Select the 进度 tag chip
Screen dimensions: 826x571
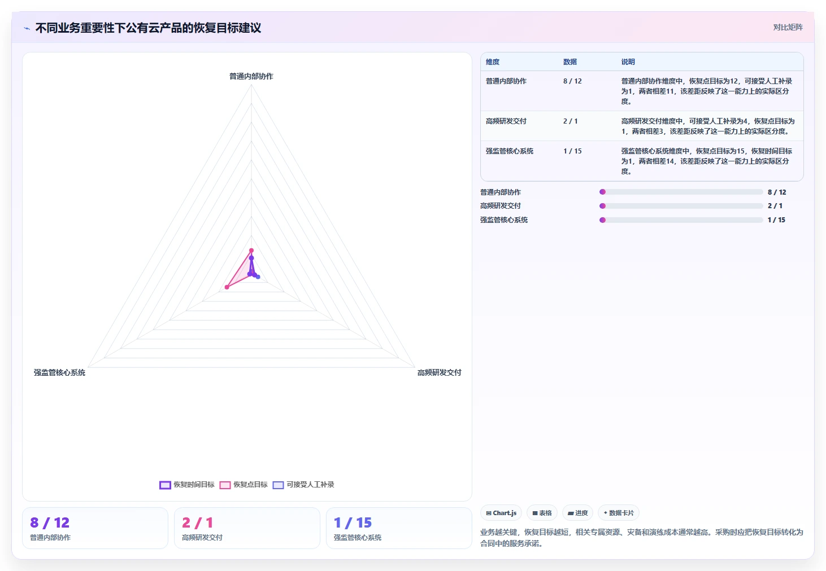[x=577, y=513]
